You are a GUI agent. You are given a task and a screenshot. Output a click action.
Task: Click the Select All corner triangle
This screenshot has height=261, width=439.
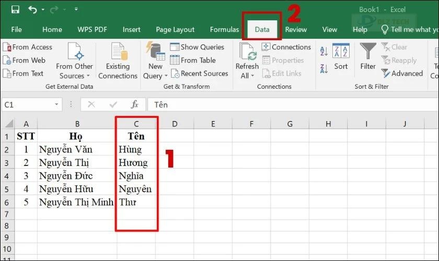click(x=9, y=123)
